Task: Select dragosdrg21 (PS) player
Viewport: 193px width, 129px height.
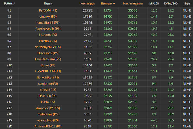Action: (x=48, y=108)
